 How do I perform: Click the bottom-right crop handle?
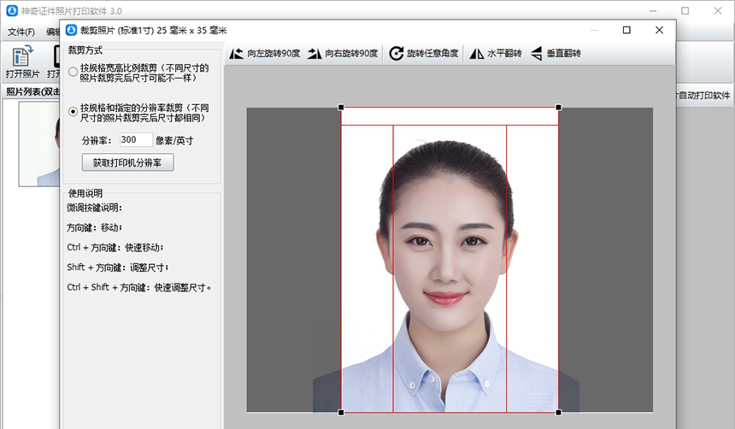(x=559, y=413)
